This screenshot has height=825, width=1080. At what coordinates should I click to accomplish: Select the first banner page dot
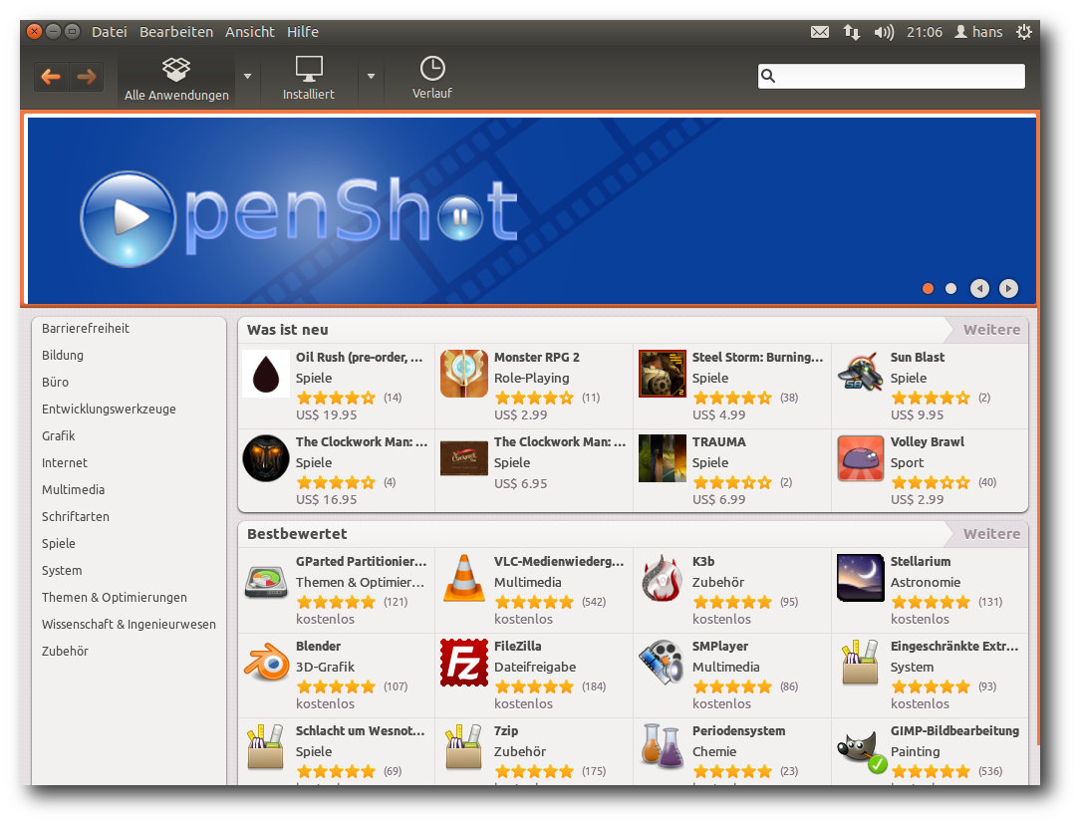(928, 289)
